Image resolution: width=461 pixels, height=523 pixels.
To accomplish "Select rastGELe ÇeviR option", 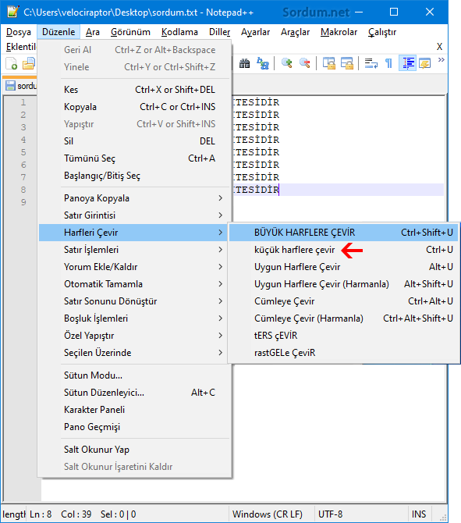I will (x=344, y=353).
